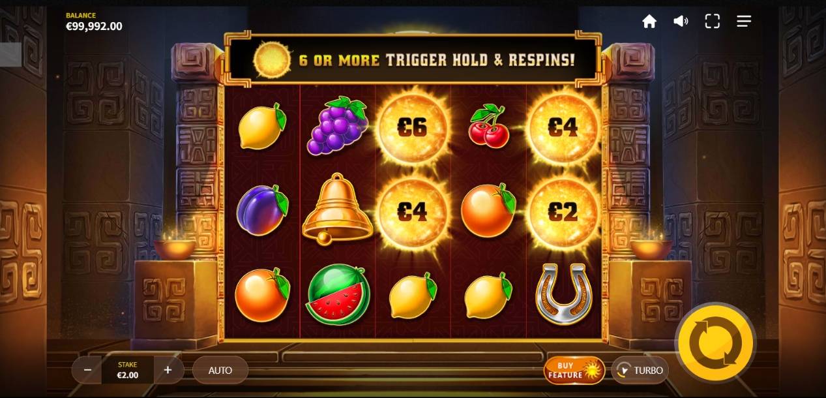Click the grapes symbol

(x=337, y=126)
